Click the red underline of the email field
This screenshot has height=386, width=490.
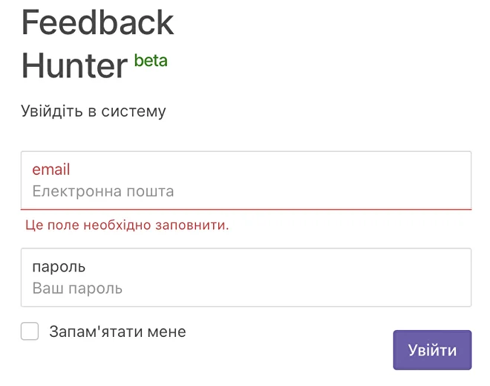(x=246, y=210)
